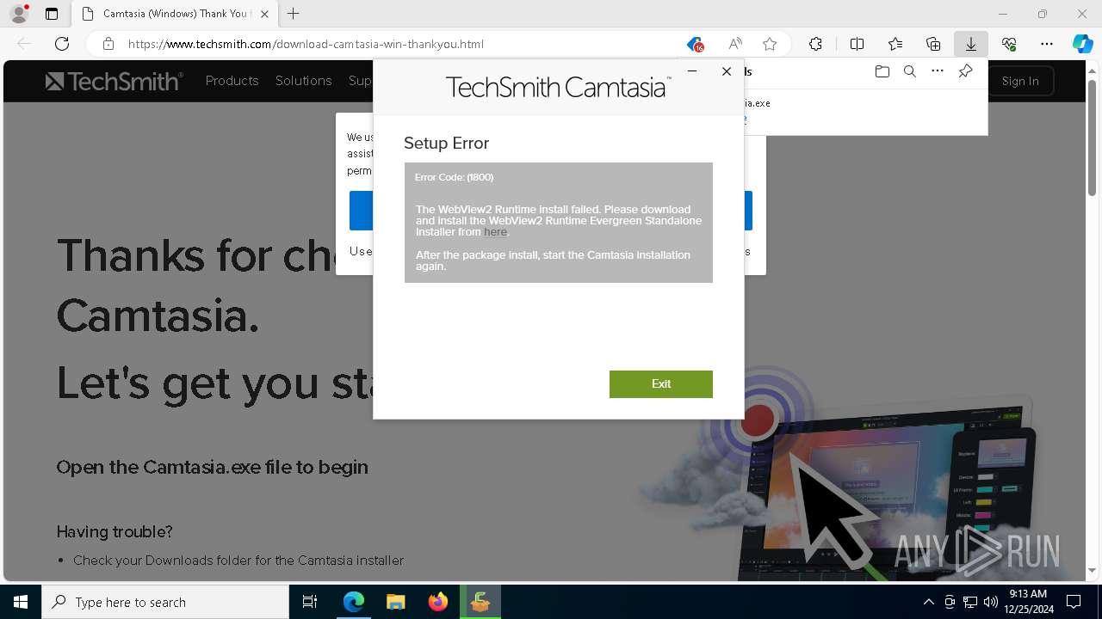Toggle Read aloud in address bar

coord(735,44)
